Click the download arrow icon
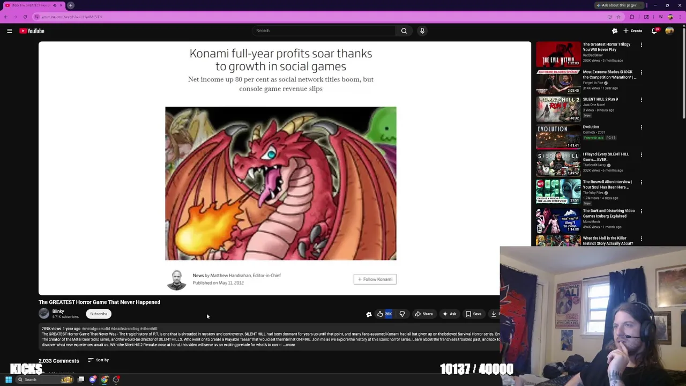686x386 pixels. tap(494, 314)
